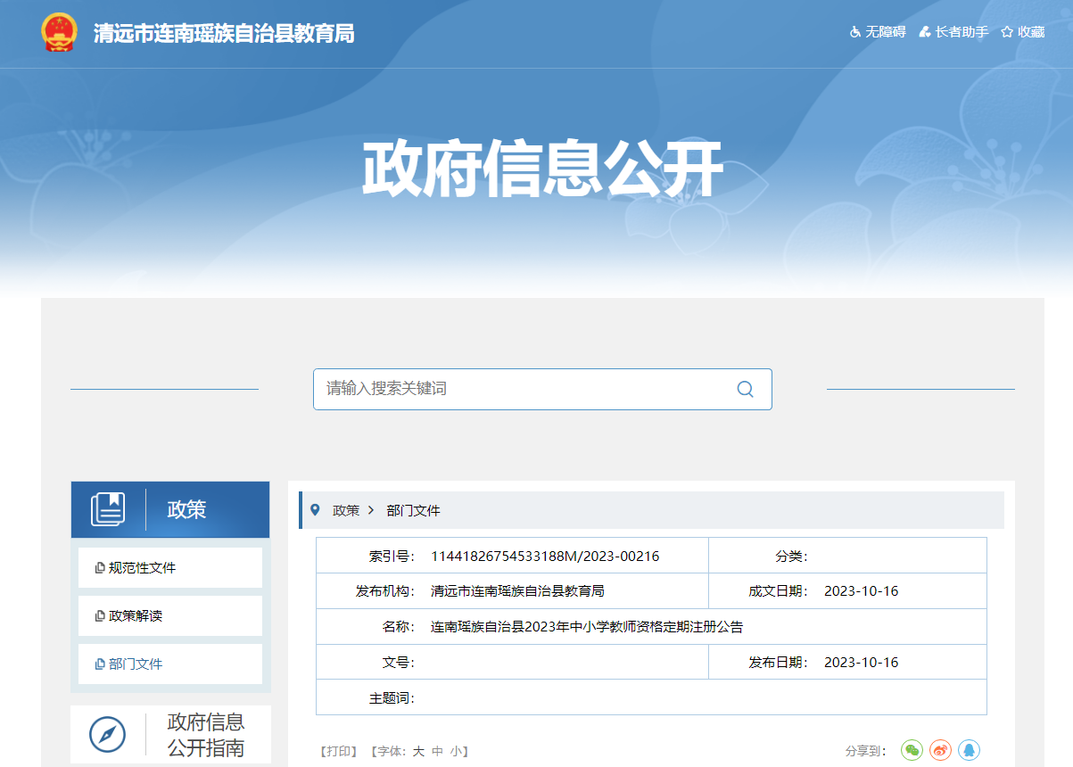1073x767 pixels.
Task: Enable 无障碍 accessibility mode
Action: coord(877,32)
